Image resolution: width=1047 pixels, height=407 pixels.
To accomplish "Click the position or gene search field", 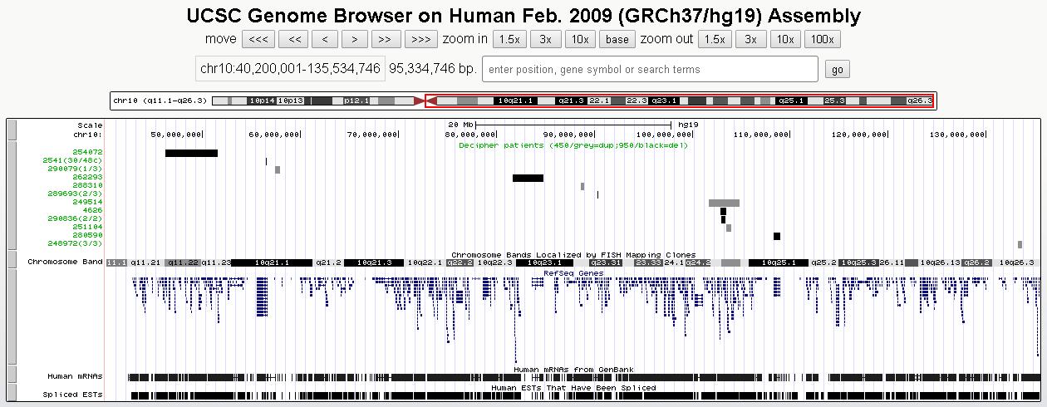I will [x=650, y=69].
